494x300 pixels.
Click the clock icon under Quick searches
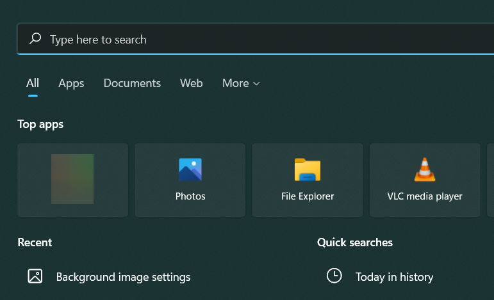[x=334, y=276]
